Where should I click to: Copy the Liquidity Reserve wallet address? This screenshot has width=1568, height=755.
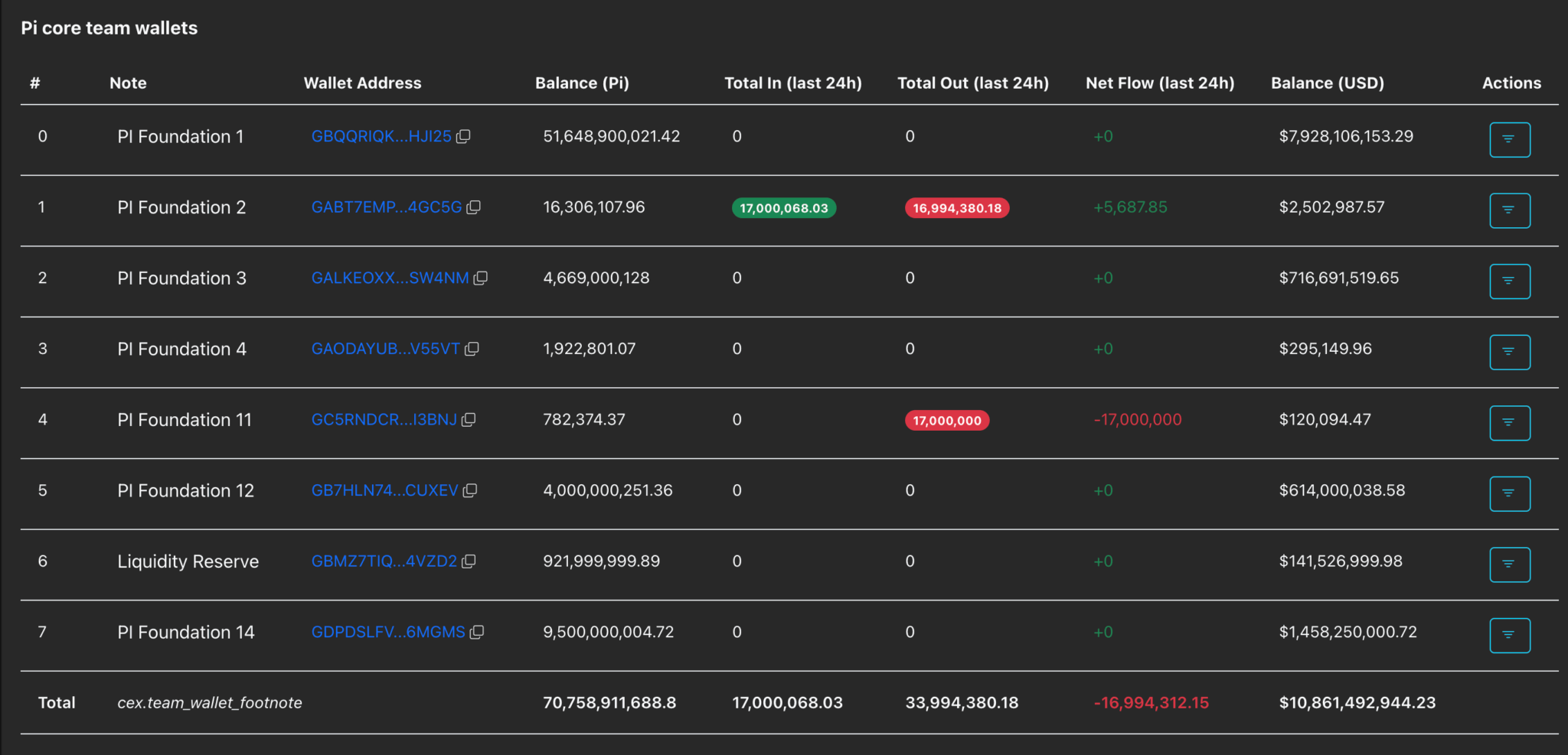469,561
